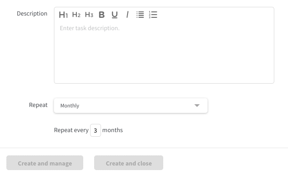Click the Create and manage button
Screen dimensions: 288x176
[45, 163]
